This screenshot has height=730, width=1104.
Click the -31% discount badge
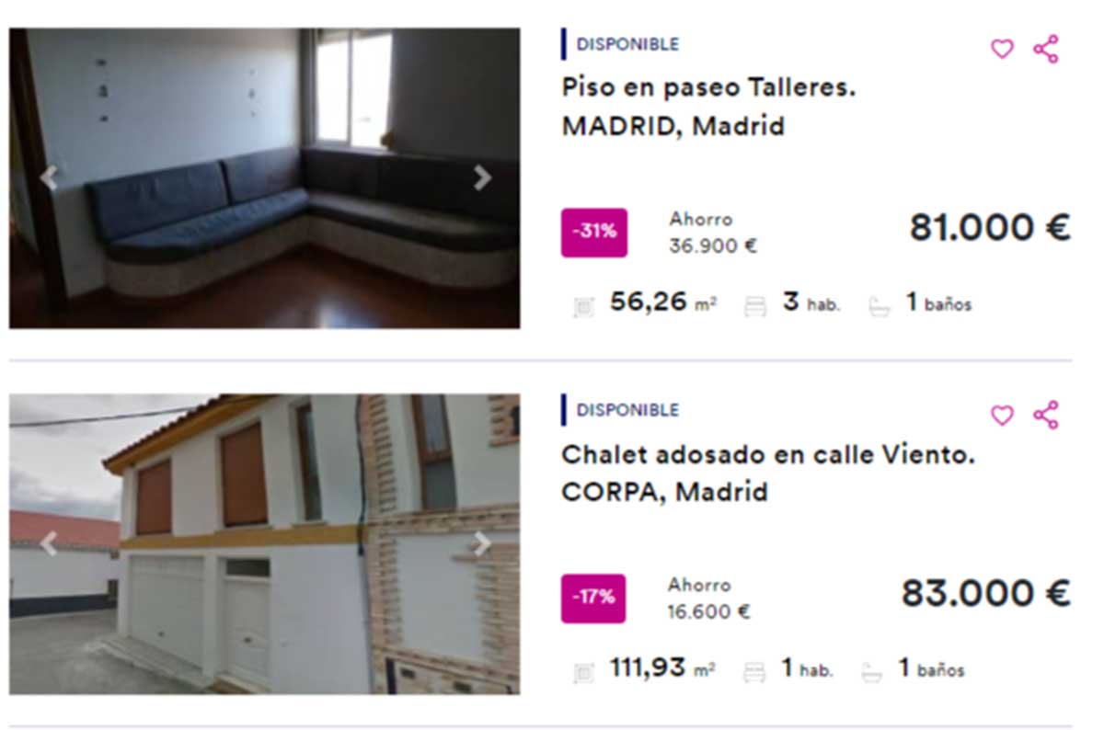point(594,233)
